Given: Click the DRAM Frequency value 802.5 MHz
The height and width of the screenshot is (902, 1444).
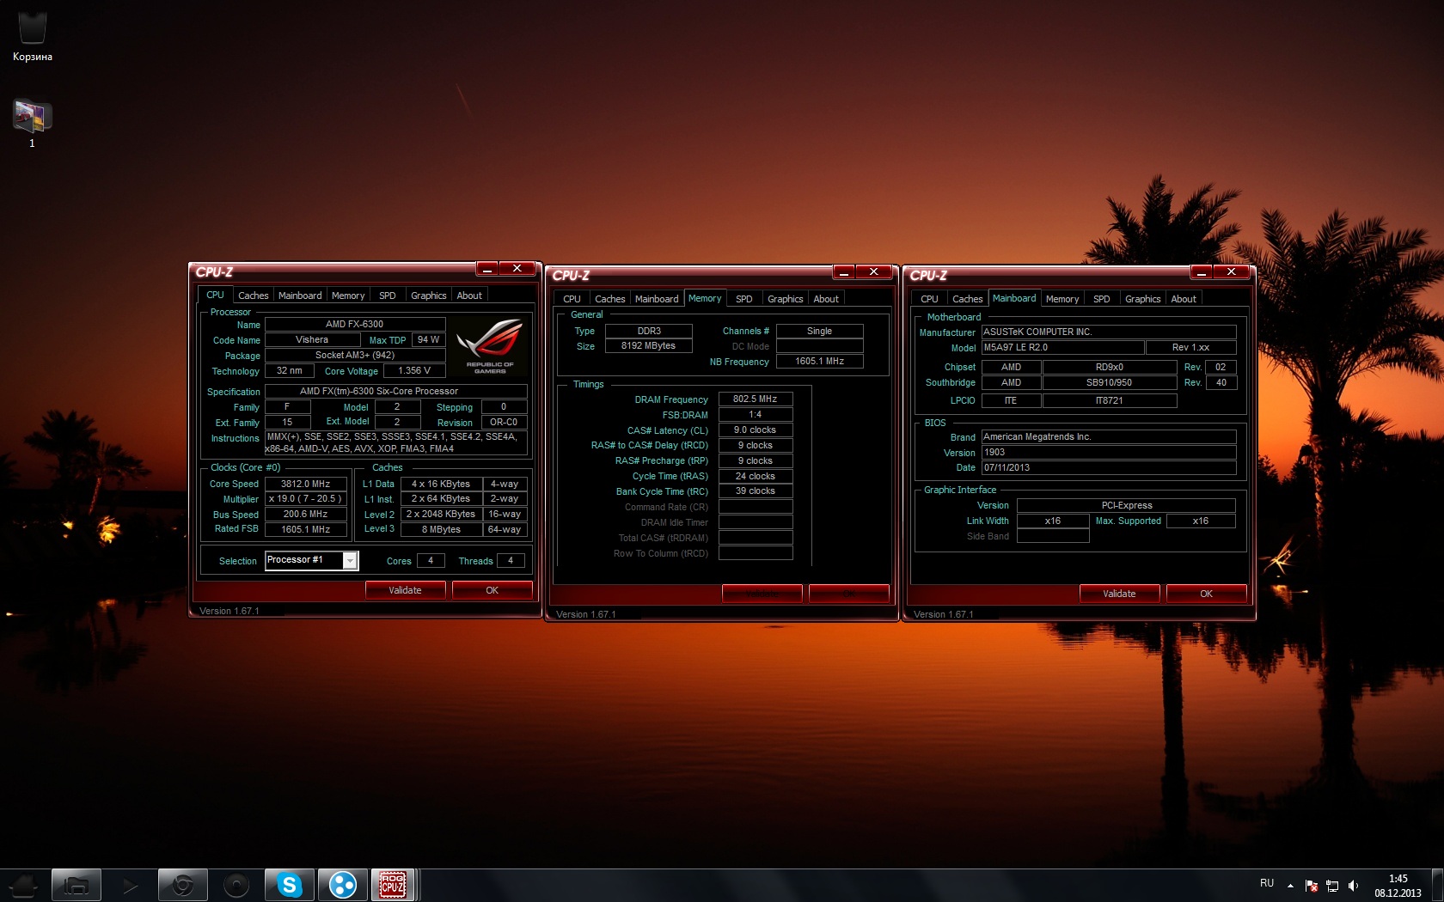Looking at the screenshot, I should coord(756,399).
